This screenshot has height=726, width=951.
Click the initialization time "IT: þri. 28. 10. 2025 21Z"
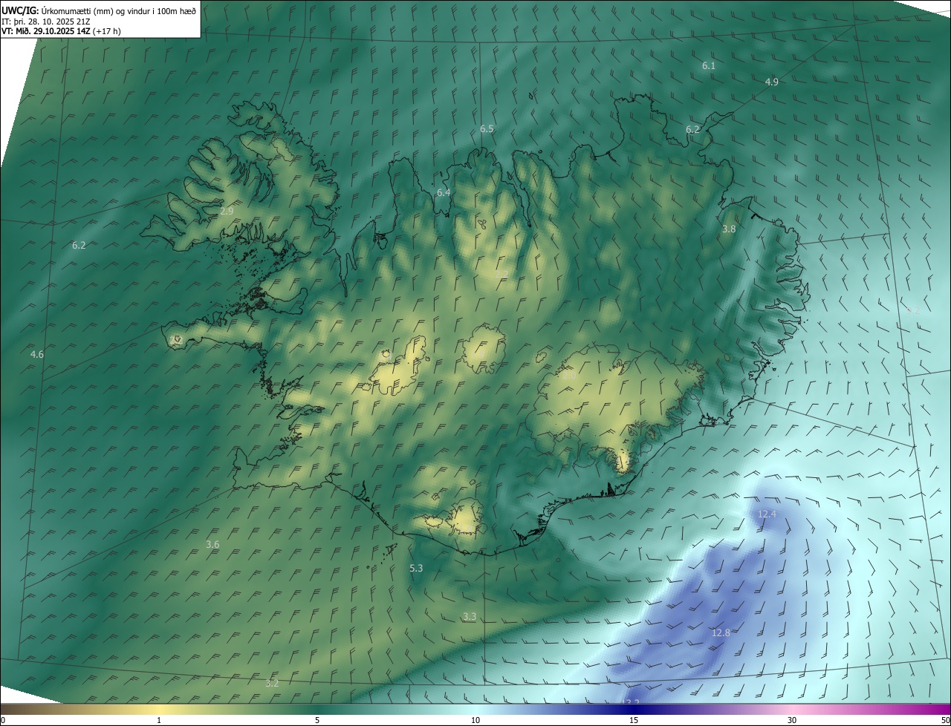pos(46,21)
